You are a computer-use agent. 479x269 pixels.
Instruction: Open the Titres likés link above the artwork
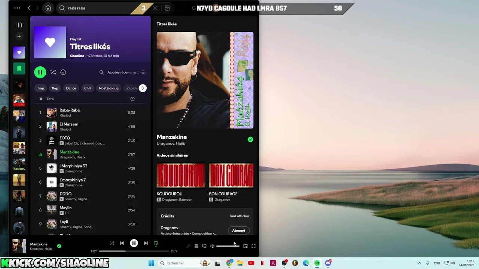click(x=167, y=24)
